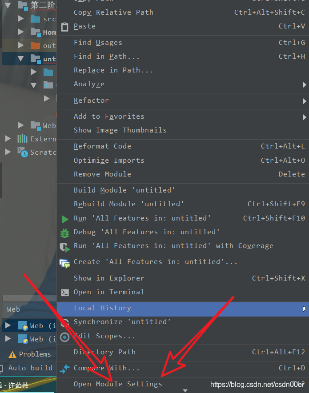Click the Edit Scopes circle icon
This screenshot has width=309, height=393.
point(65,337)
